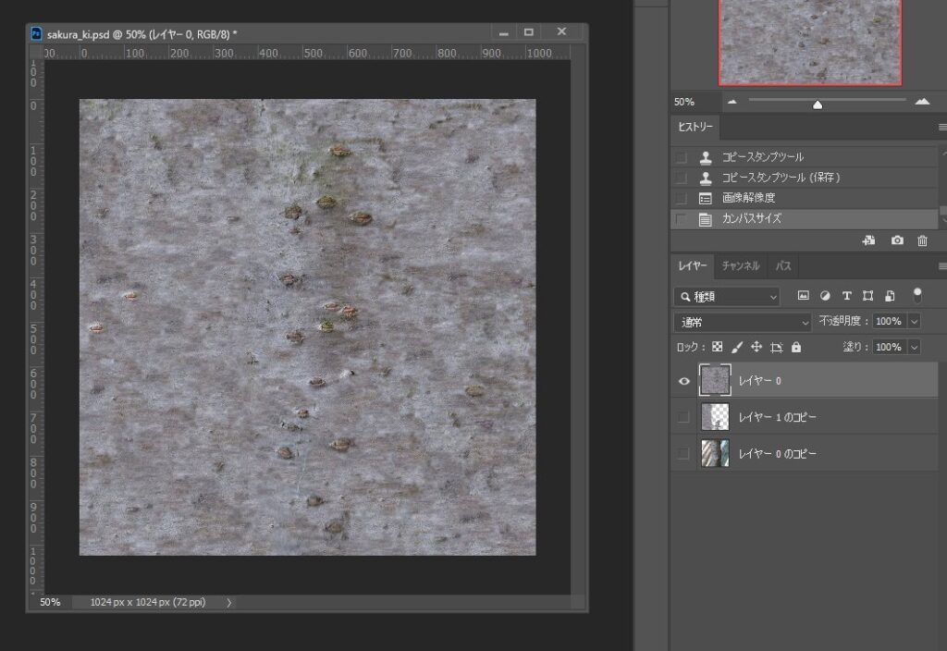
Task: Select the 画像解像度 history state
Action: coord(748,198)
